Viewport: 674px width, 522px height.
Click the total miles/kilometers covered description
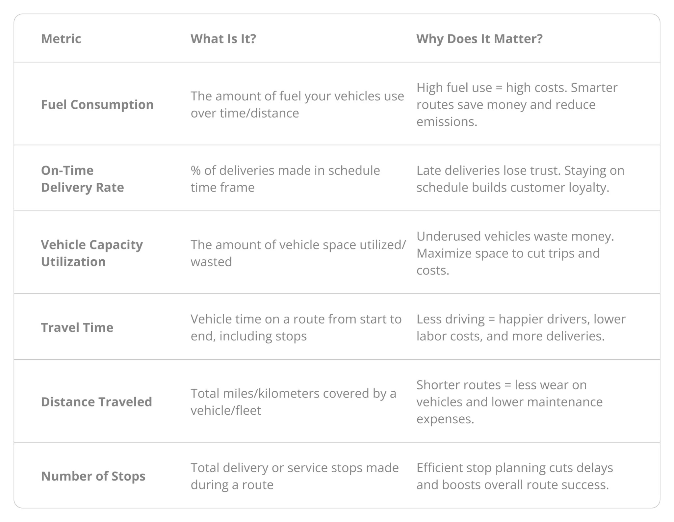click(293, 402)
